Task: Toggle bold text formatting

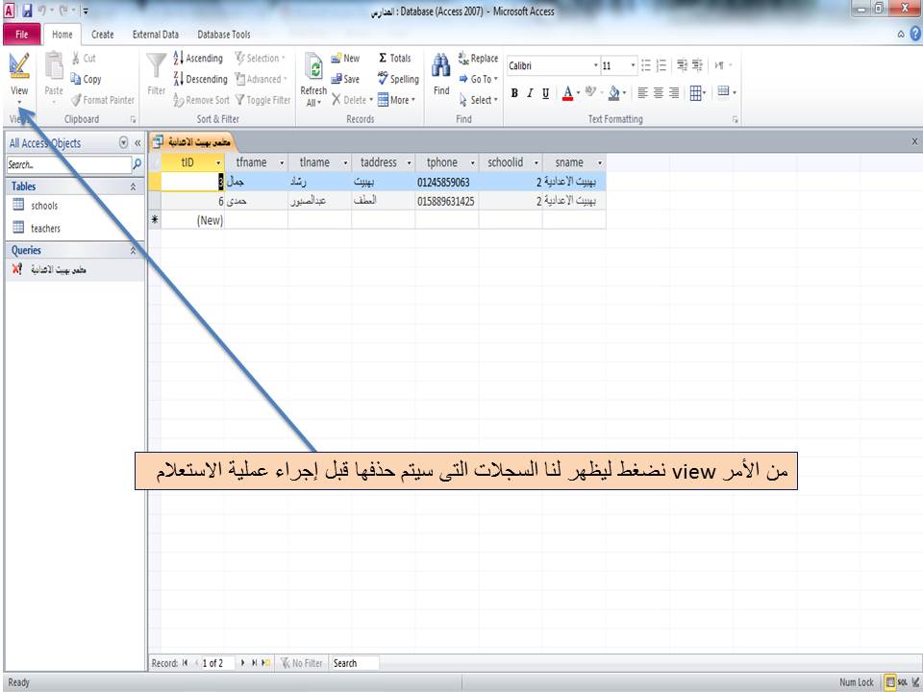Action: click(513, 94)
